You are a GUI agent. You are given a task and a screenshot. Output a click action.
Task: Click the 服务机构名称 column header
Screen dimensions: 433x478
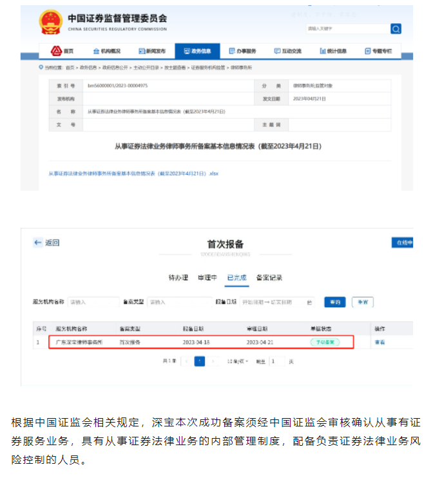(72, 329)
